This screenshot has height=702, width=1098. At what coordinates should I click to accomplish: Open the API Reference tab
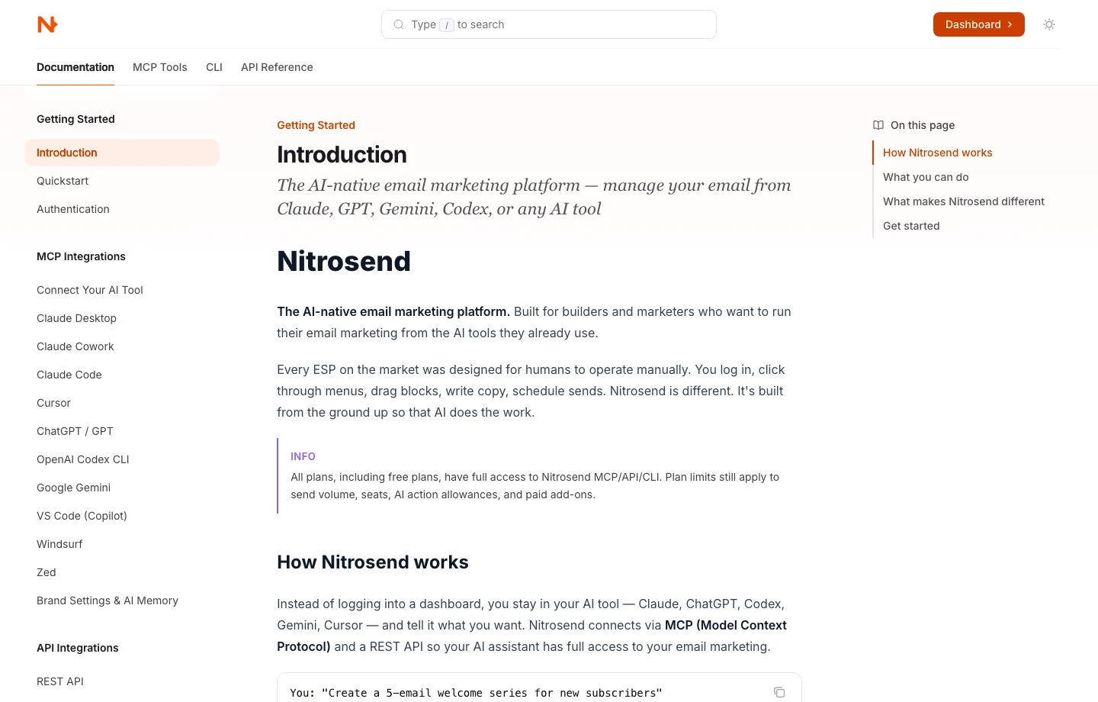click(x=277, y=67)
